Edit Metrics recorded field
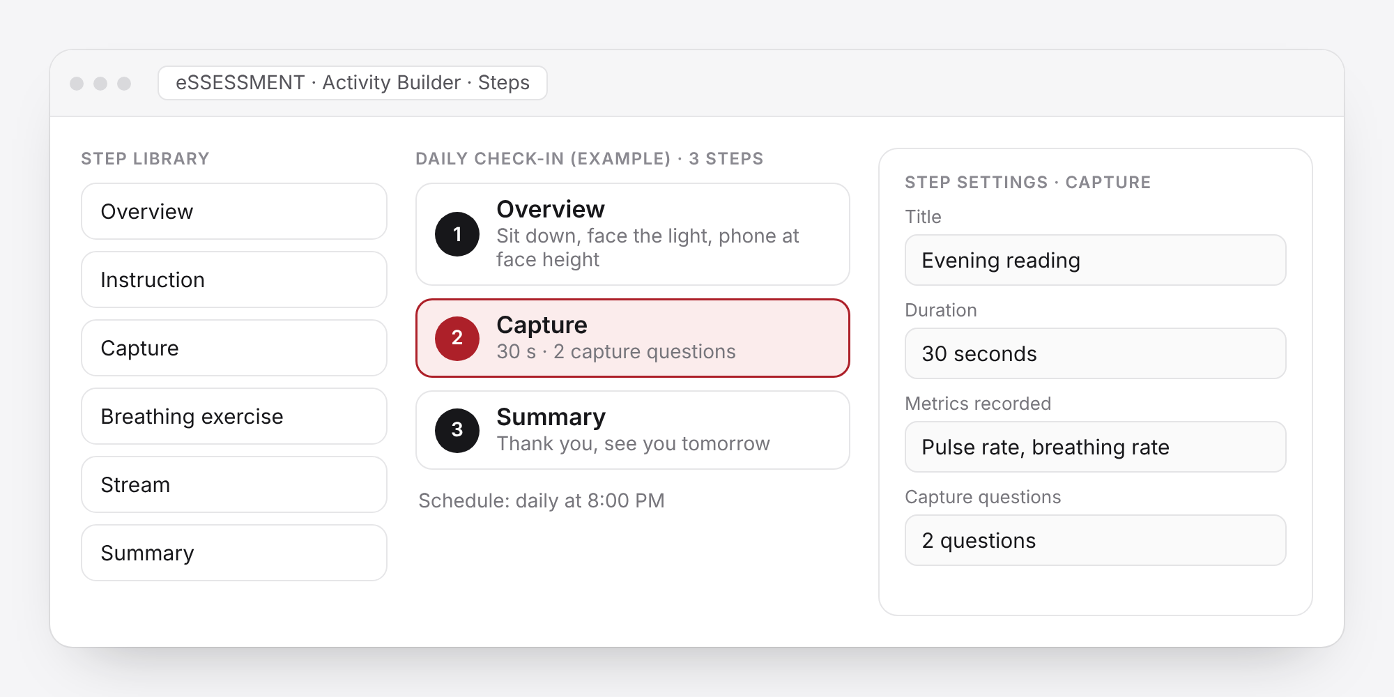This screenshot has width=1394, height=697. coord(1096,447)
